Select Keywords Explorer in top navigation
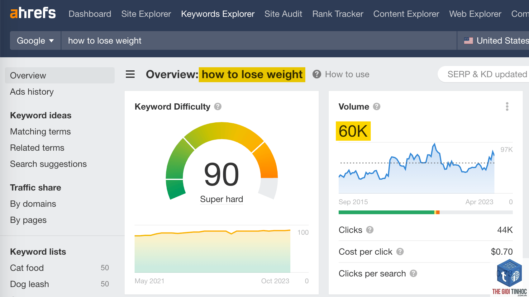This screenshot has width=529, height=297. click(x=218, y=14)
